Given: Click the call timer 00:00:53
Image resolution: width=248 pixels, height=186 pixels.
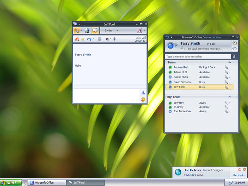Looking at the screenshot, I should coord(140,41).
